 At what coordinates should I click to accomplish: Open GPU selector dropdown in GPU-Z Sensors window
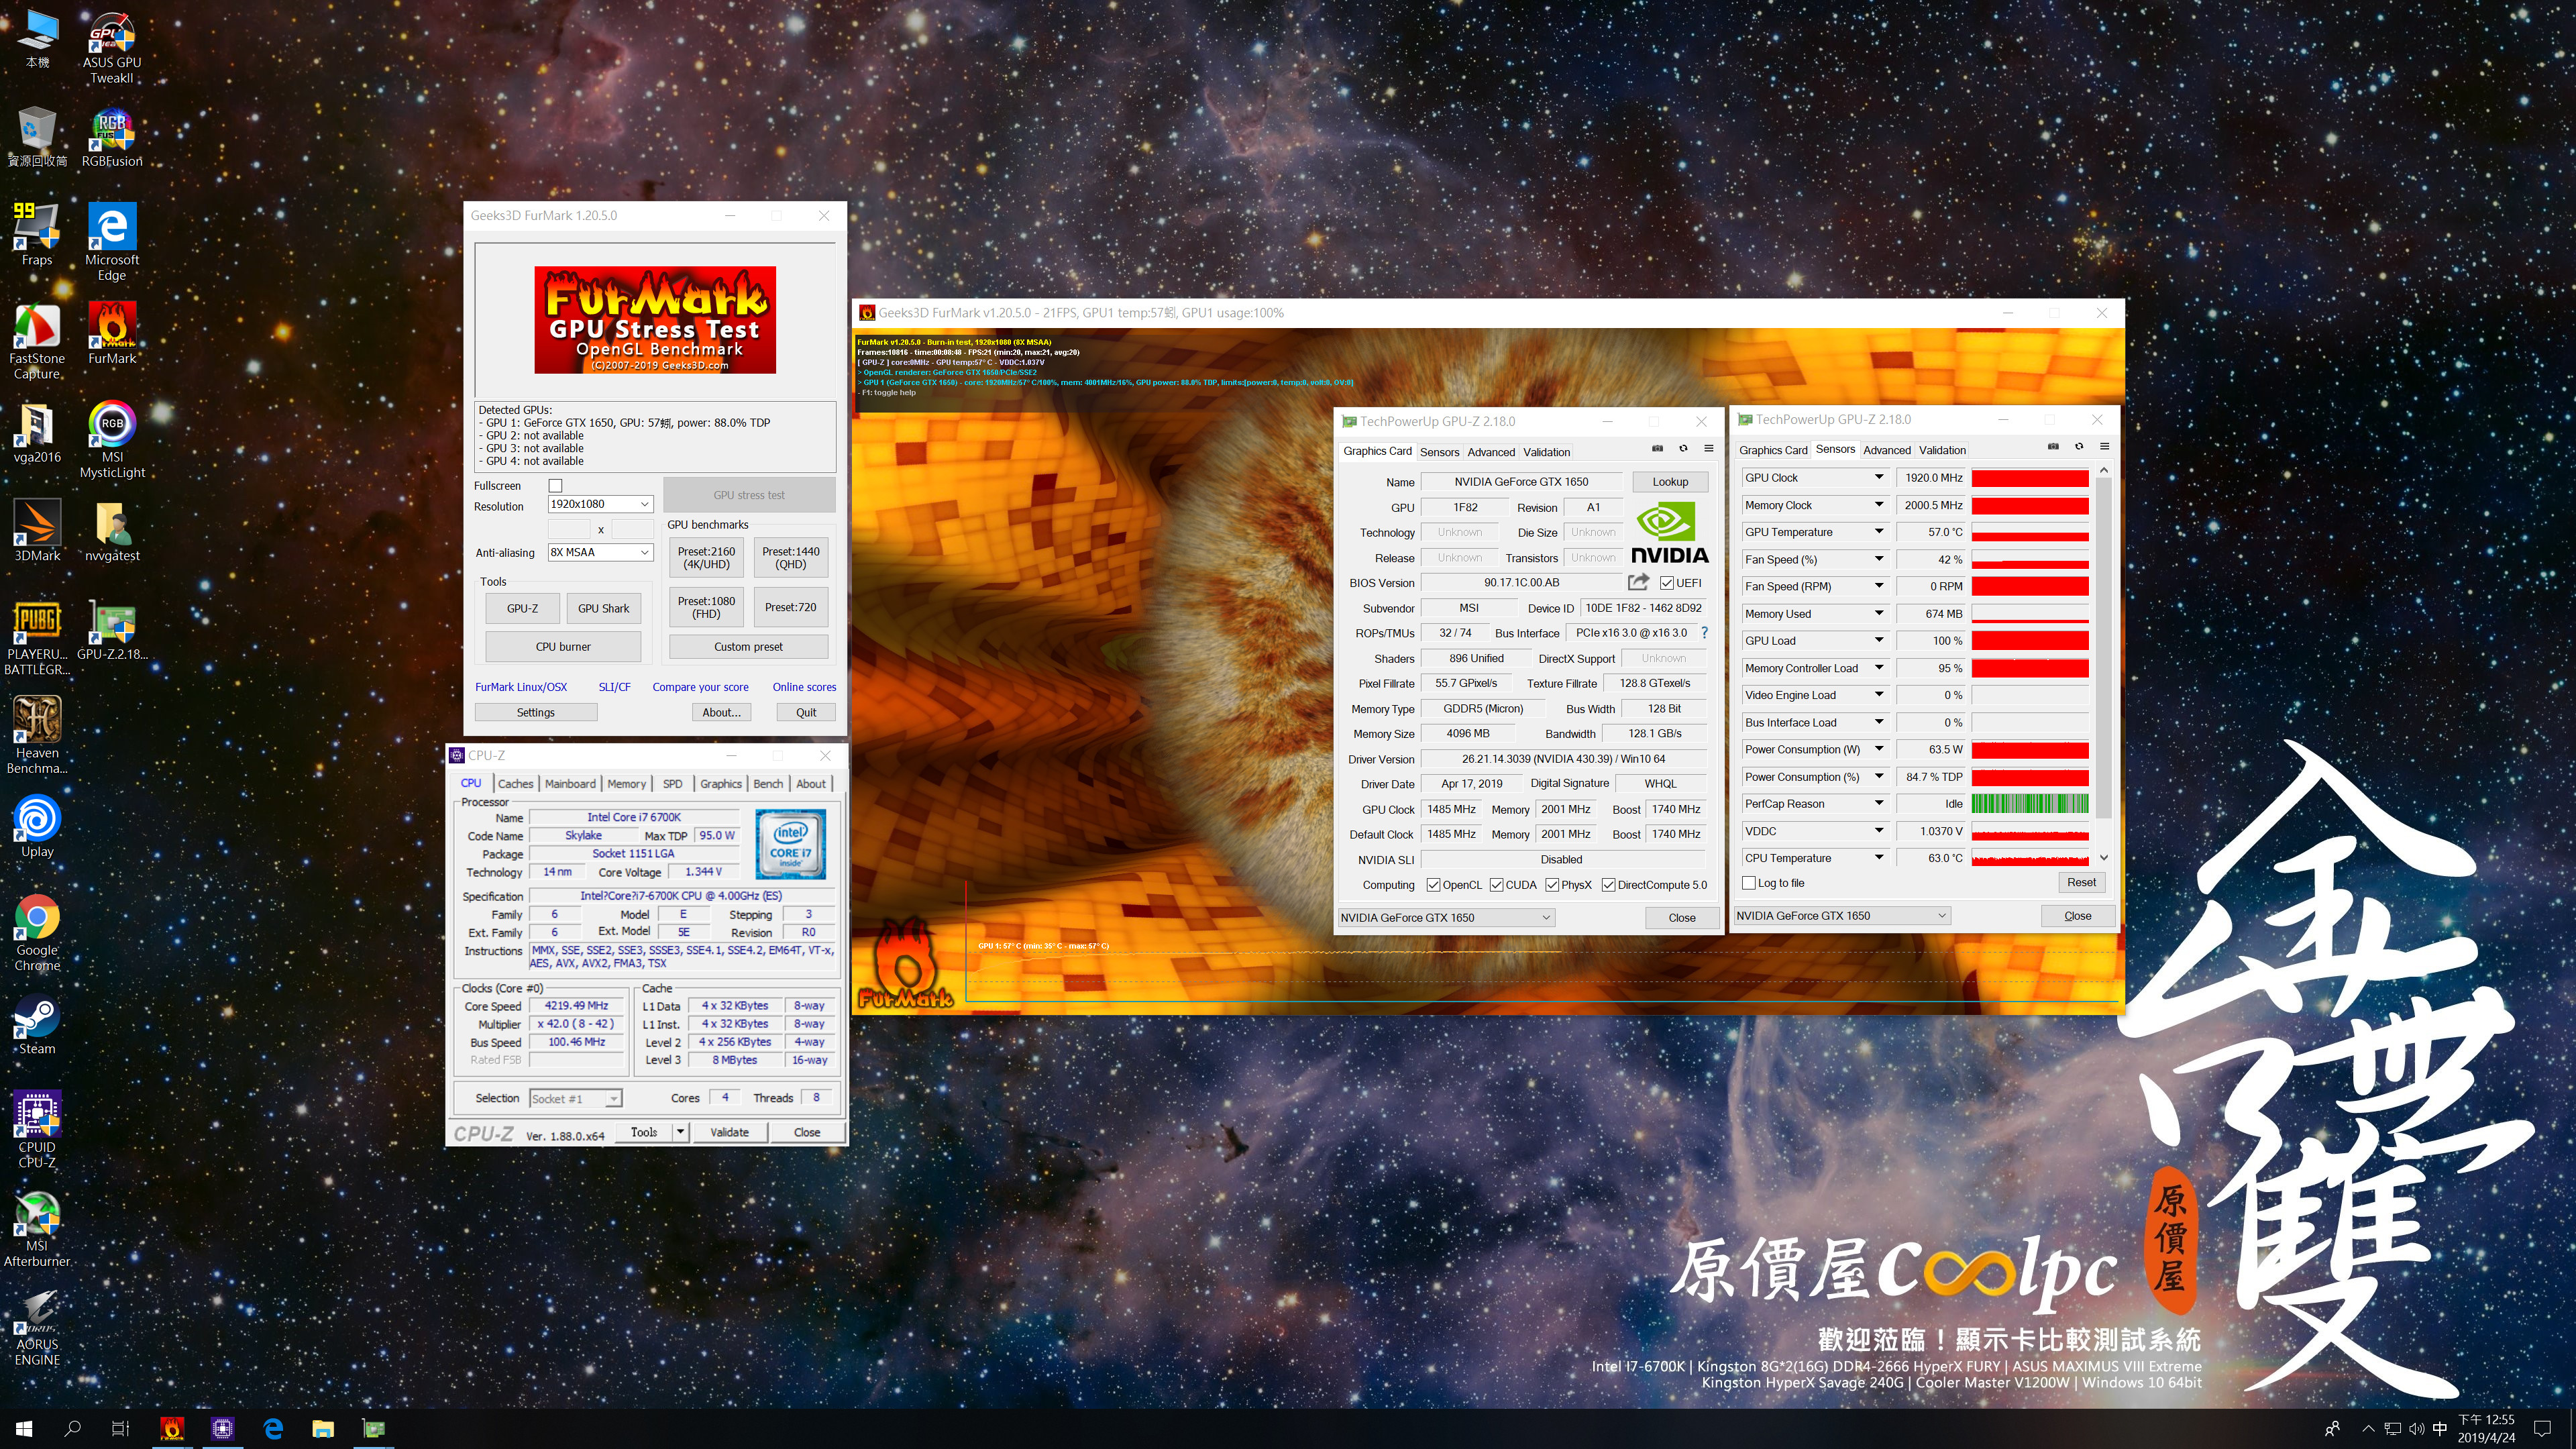coord(1841,915)
